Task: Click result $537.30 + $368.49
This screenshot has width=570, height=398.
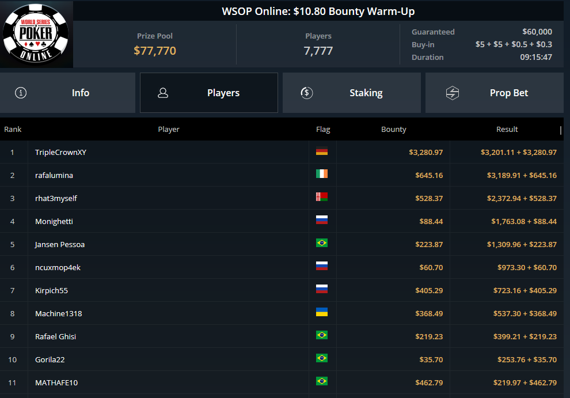Action: point(525,313)
